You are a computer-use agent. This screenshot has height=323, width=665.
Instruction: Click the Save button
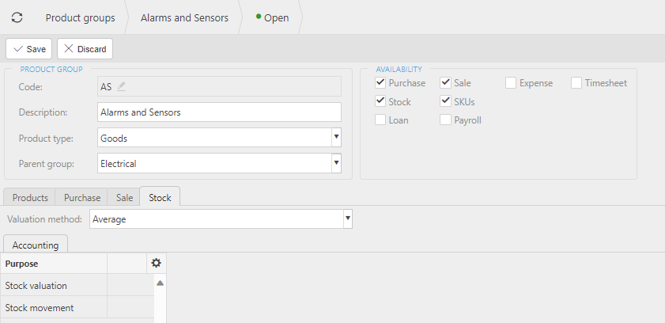(29, 49)
